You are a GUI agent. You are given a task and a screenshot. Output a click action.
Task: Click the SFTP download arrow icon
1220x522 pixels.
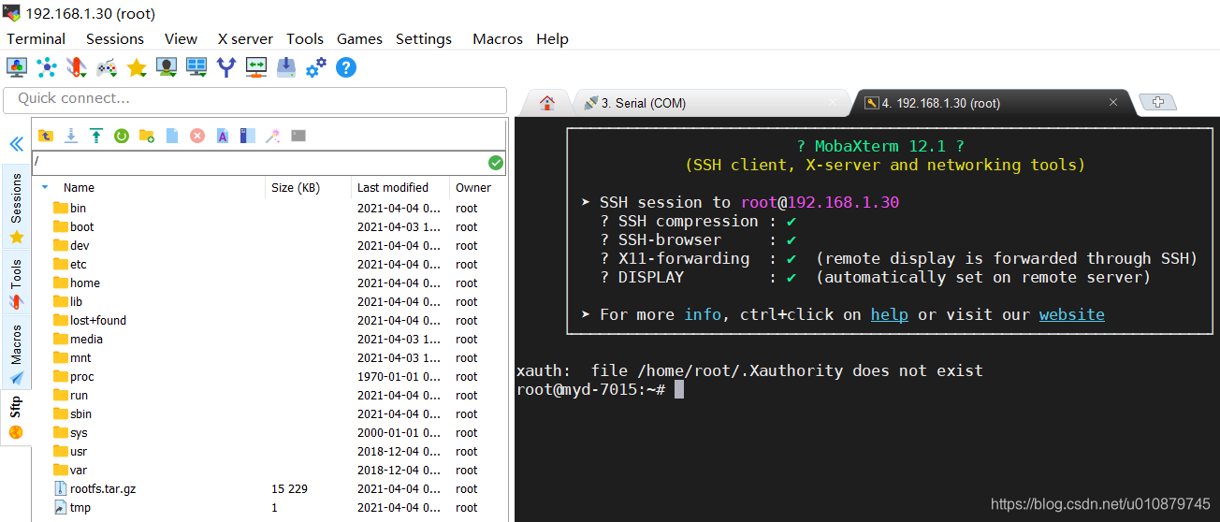tap(71, 136)
